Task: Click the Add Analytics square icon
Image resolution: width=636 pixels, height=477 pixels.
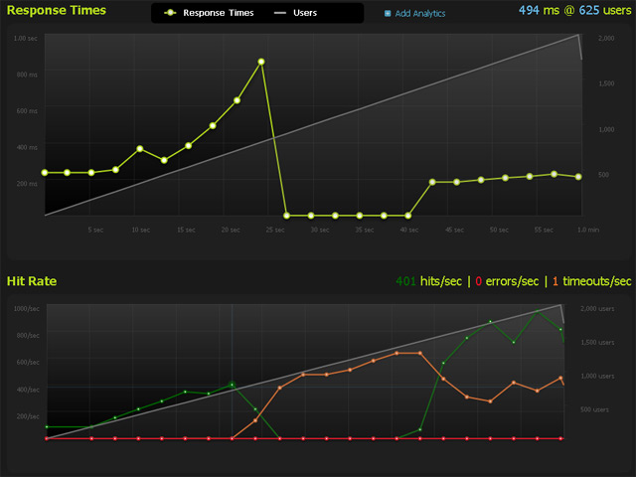Action: 388,14
